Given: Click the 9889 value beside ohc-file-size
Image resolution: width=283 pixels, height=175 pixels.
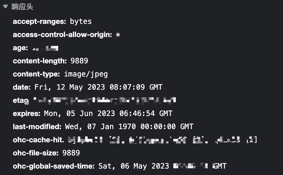Looking at the screenshot, I should click(x=71, y=153).
